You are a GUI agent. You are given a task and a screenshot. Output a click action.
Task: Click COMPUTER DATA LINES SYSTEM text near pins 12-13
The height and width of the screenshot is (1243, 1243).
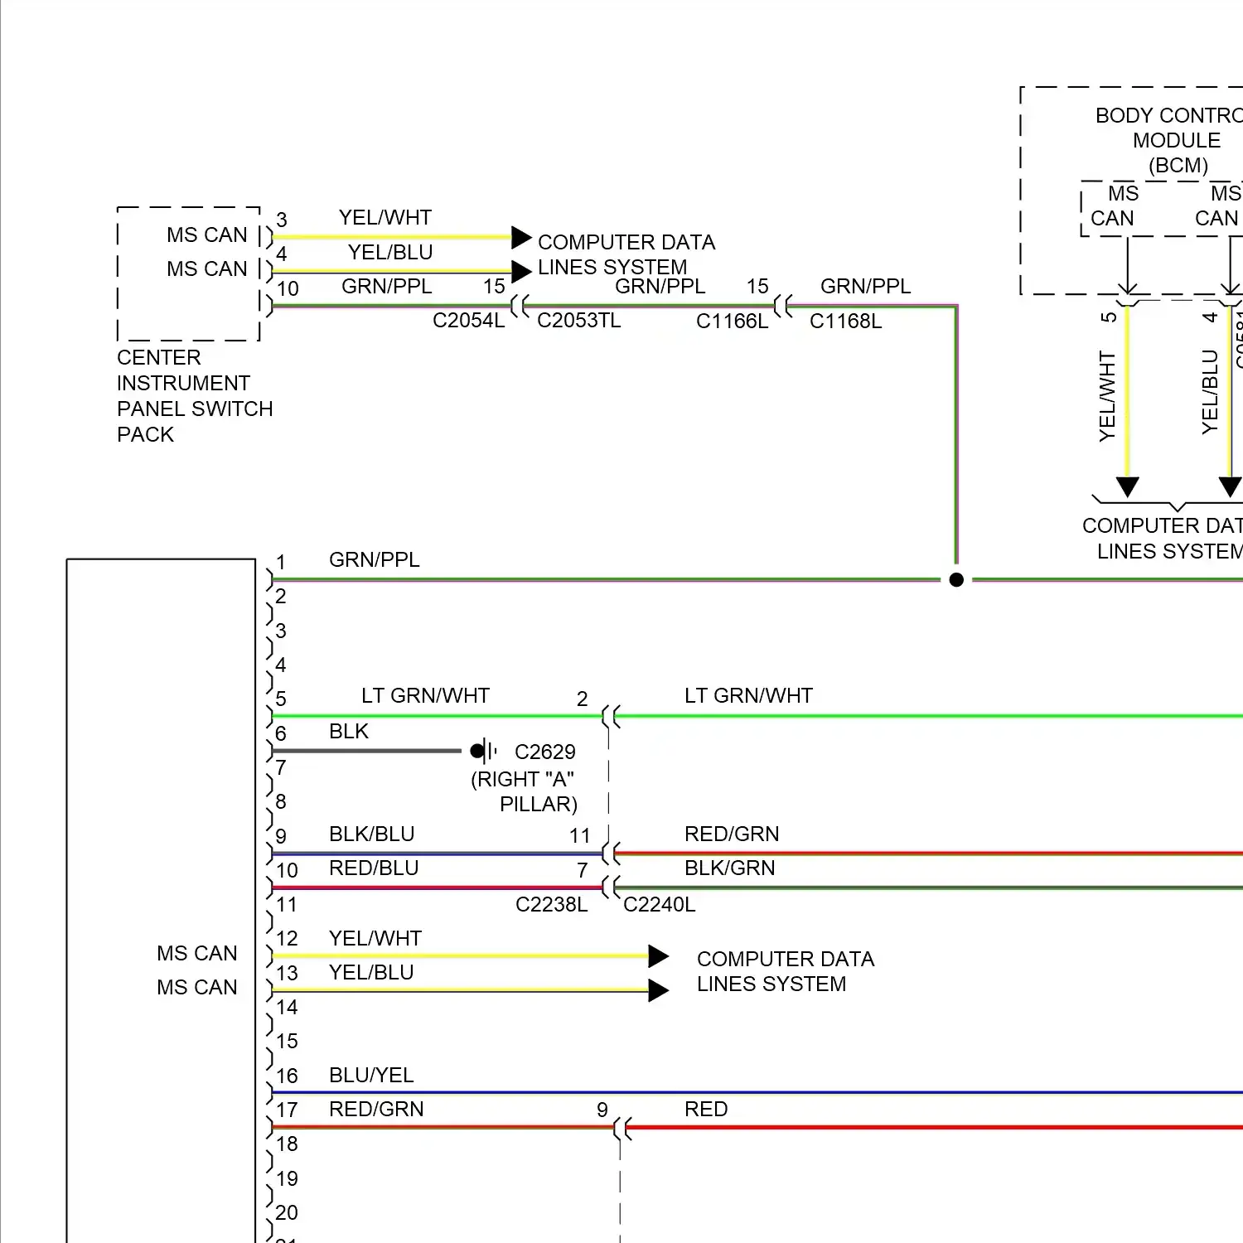pyautogui.click(x=785, y=971)
